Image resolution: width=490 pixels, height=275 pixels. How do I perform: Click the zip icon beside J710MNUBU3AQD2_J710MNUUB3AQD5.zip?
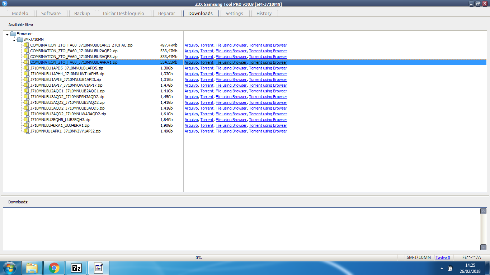[26, 108]
